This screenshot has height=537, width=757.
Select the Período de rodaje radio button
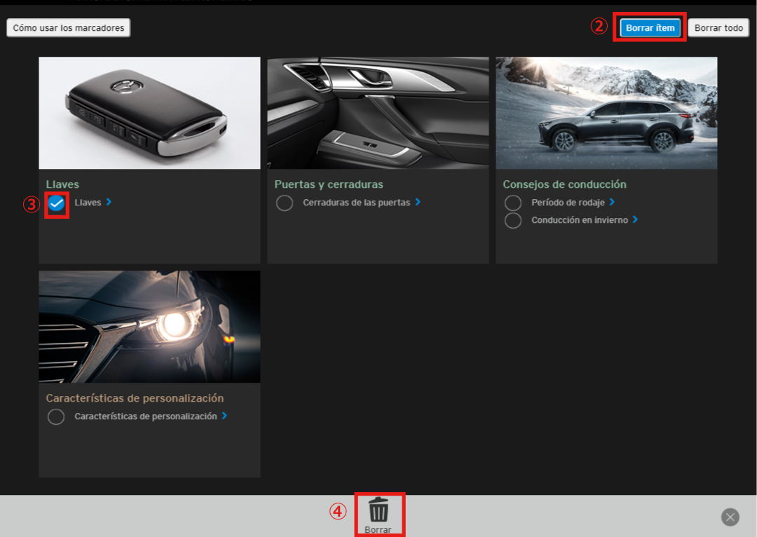(513, 203)
